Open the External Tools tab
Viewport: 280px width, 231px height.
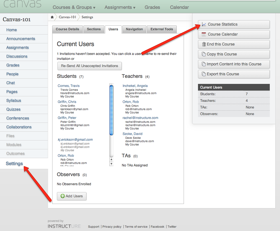162,29
